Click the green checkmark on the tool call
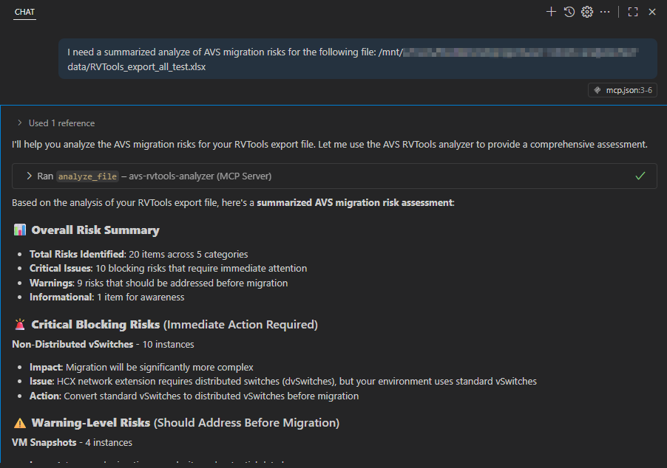The height and width of the screenshot is (468, 667). click(640, 176)
